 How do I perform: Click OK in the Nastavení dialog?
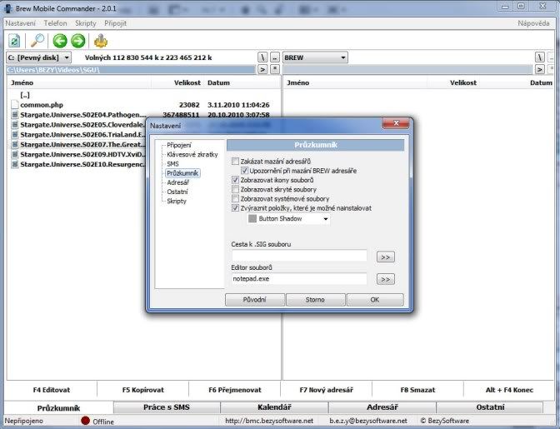375,300
